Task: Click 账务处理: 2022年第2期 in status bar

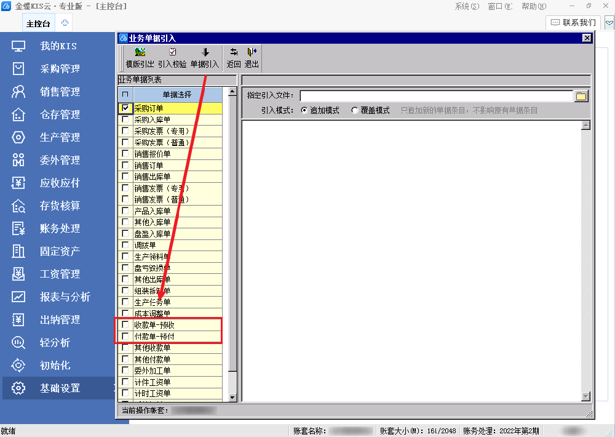Action: point(501,431)
